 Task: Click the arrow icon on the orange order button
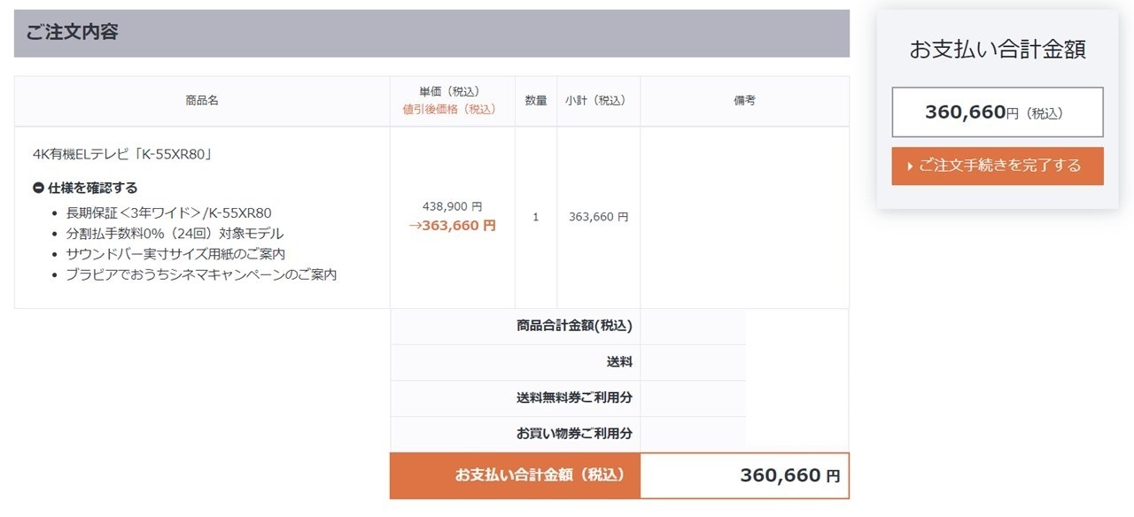[x=910, y=166]
